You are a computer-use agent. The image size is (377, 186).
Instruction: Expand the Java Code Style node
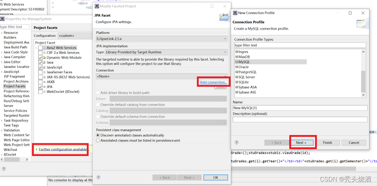click(x=2, y=52)
